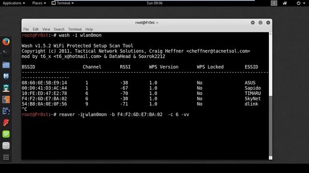Expand the system menu arrow beside power

click(304, 3)
